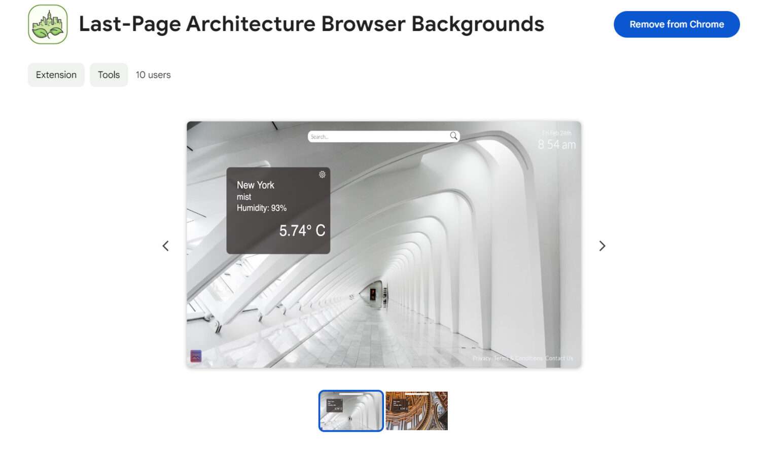Click the leaf-and-city extension logo
The width and height of the screenshot is (779, 451).
(48, 24)
